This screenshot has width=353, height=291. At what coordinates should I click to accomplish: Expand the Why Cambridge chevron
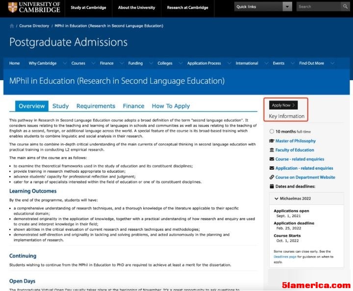[65, 63]
